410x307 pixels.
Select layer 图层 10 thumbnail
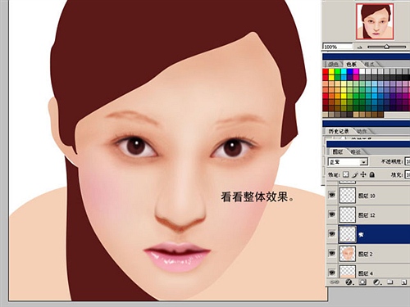coord(348,195)
